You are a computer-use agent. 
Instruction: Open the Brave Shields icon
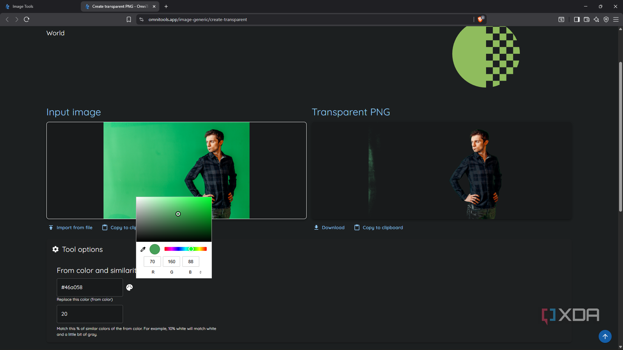481,19
